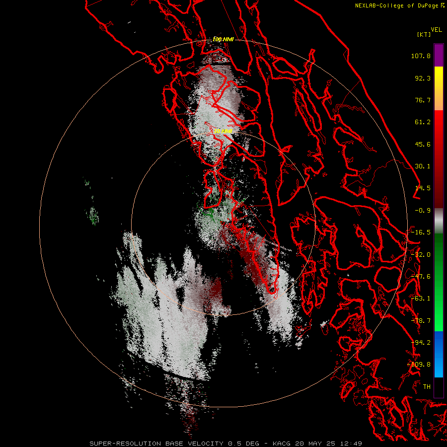Click the TH label on color bar
The image size is (447, 447).
pyautogui.click(x=427, y=387)
